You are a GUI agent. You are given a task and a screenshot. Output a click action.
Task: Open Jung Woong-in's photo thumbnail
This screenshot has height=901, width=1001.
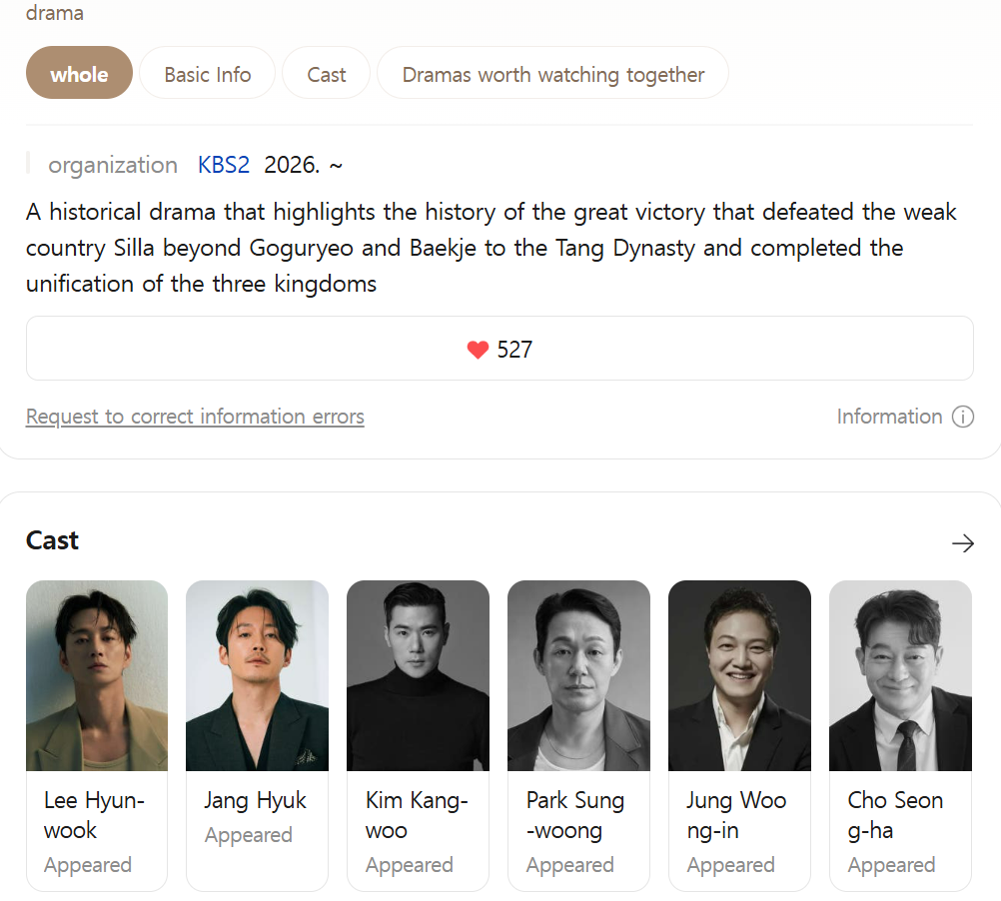click(x=739, y=675)
